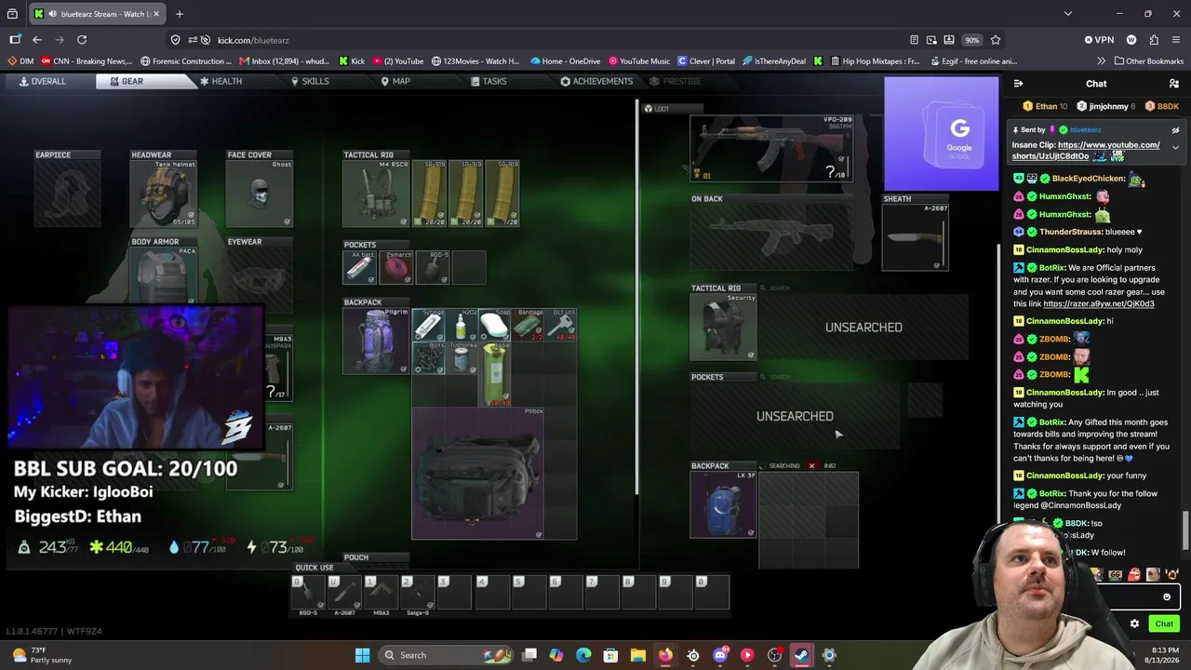Image resolution: width=1191 pixels, height=670 pixels.
Task: Select the Bandage item in backpack
Action: click(528, 325)
